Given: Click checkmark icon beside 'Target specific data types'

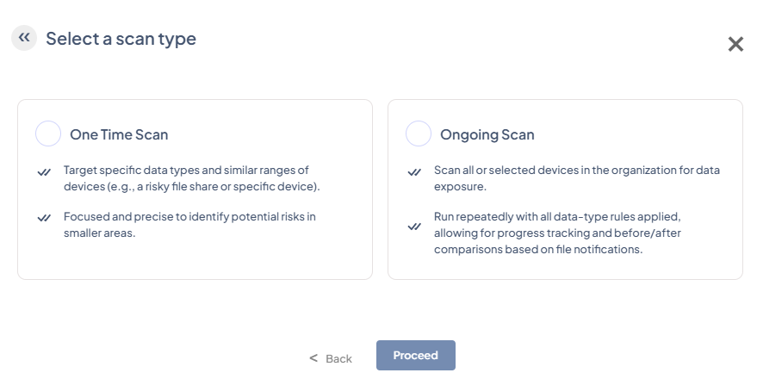Looking at the screenshot, I should coord(44,172).
